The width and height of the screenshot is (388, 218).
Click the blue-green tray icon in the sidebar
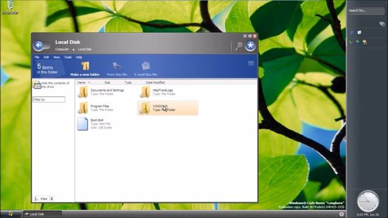(x=358, y=42)
